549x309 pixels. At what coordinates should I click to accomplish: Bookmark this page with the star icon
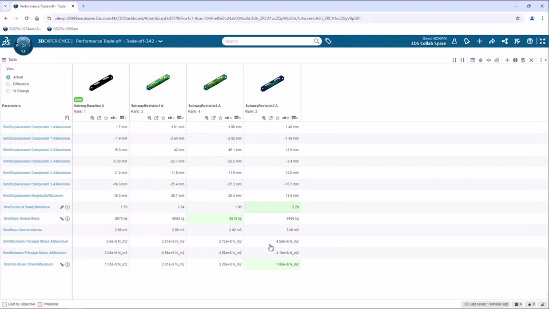[518, 18]
